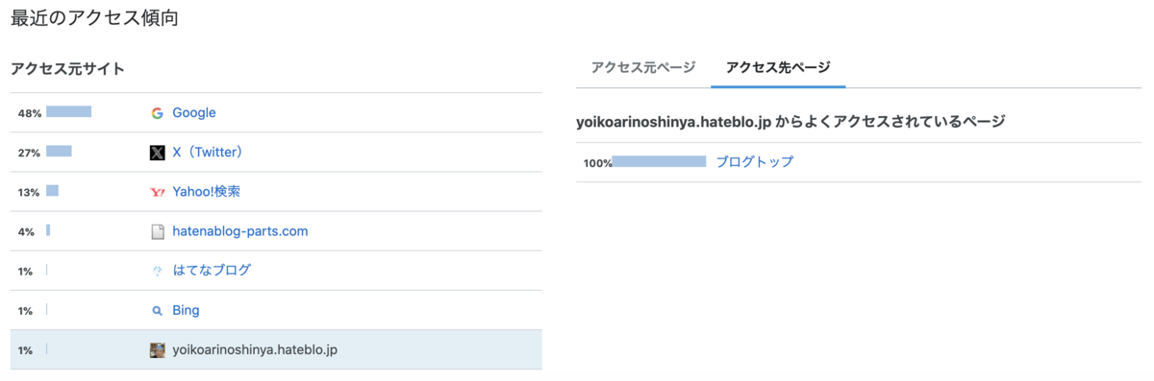Open the Yahoo!検索 link
The width and height of the screenshot is (1154, 381).
(206, 192)
